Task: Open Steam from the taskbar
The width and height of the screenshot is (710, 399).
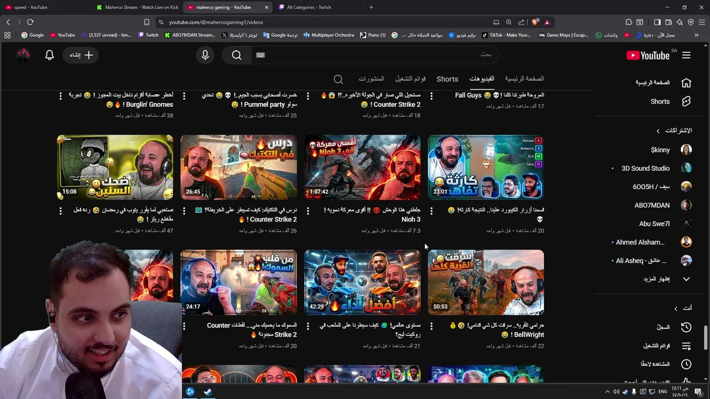Action: click(207, 392)
